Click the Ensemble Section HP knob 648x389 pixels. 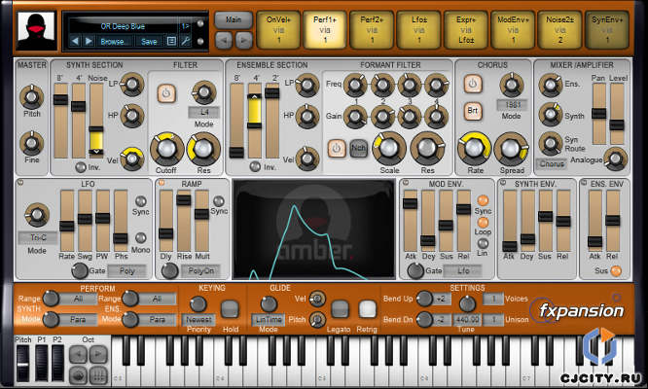tap(307, 117)
